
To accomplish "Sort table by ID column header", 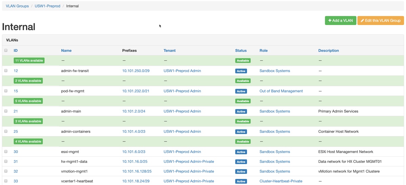I will (16, 51).
